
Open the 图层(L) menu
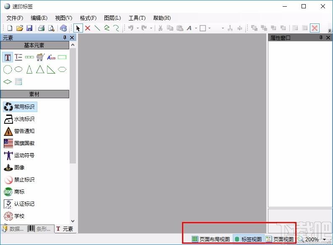pyautogui.click(x=112, y=18)
